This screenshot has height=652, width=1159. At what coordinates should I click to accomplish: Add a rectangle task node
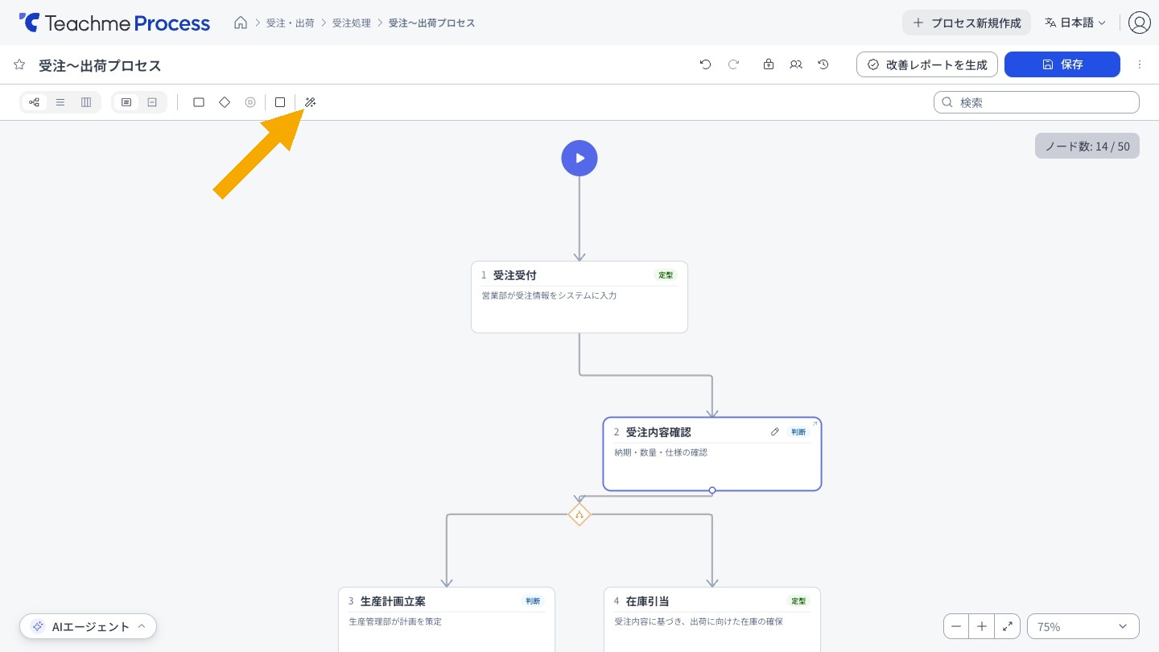click(199, 102)
